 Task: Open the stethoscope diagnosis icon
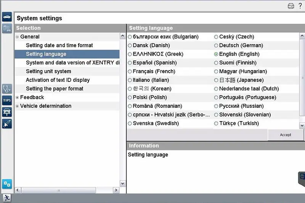[x=7, y=89]
